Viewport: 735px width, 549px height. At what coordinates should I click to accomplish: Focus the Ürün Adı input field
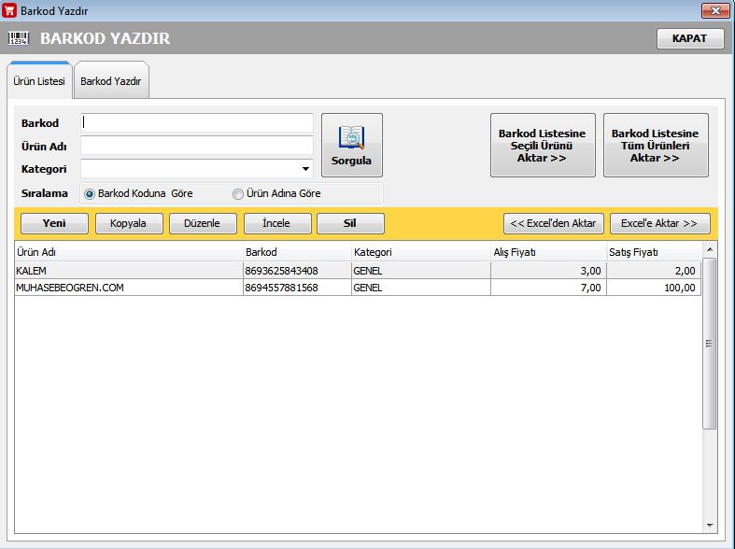pyautogui.click(x=197, y=146)
